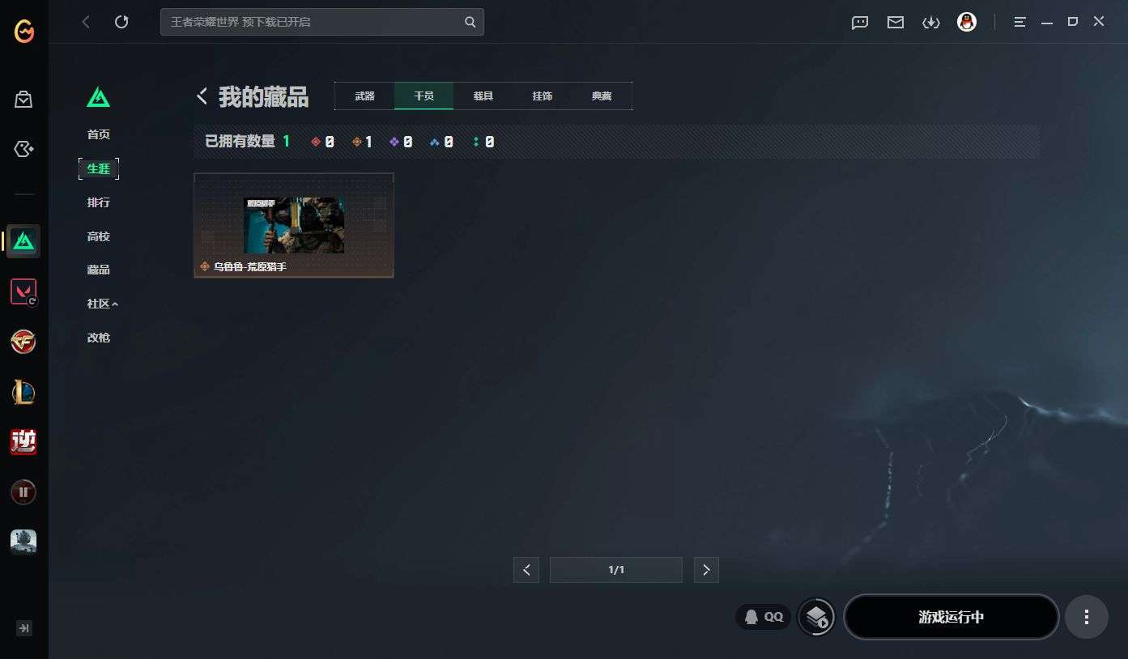Viewport: 1128px width, 659px height.
Task: Minimize the WeGame window
Action: coord(1048,22)
